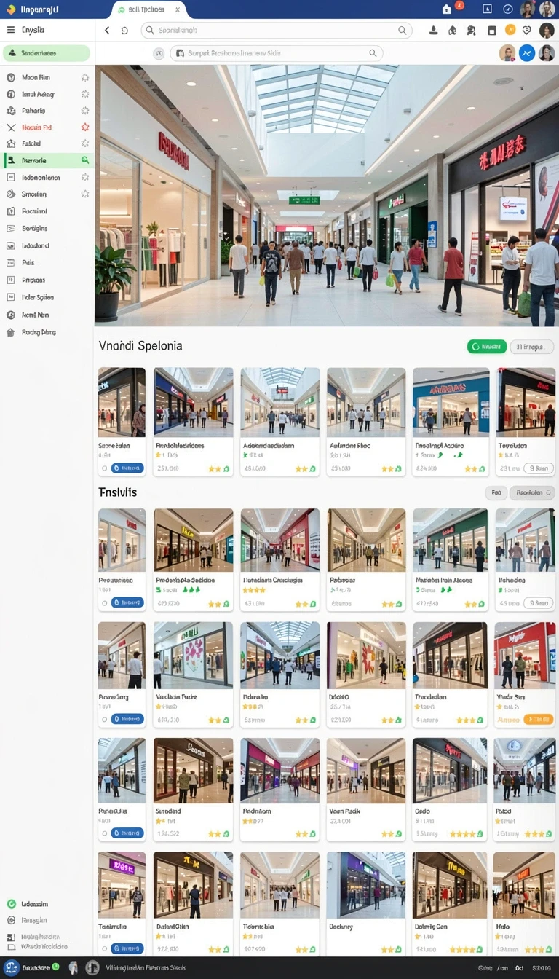Screen dimensions: 559x979
Task: Click the back arrow in toolbar
Action: pos(107,30)
